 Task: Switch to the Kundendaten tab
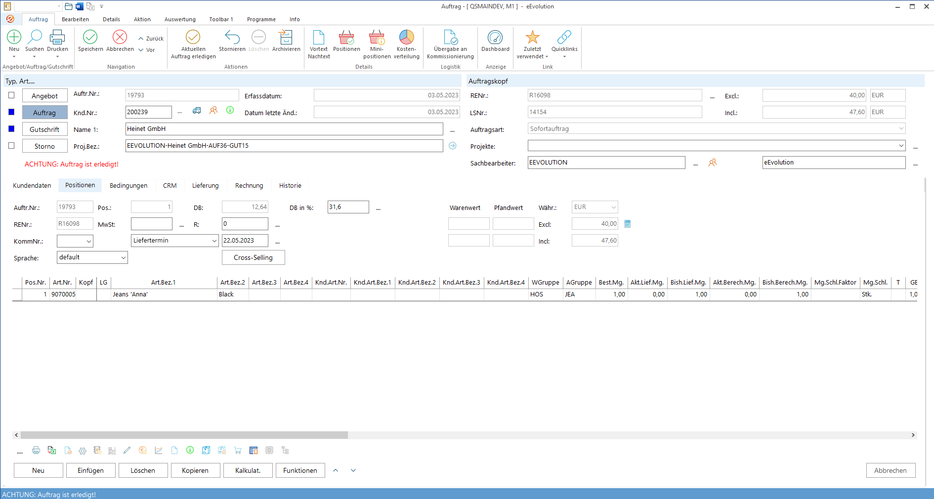coord(32,185)
